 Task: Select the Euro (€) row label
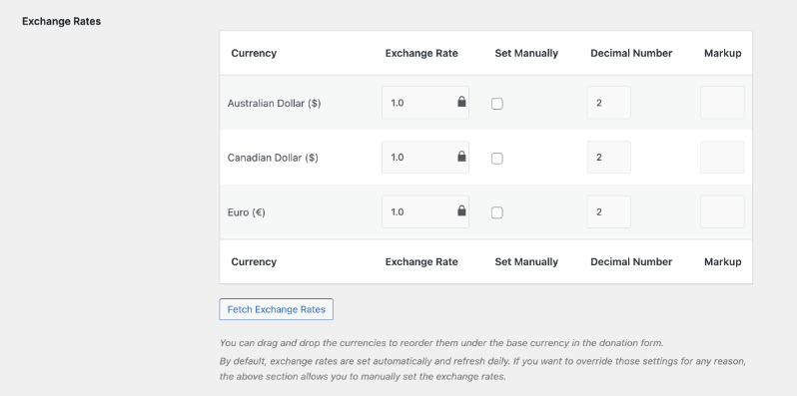247,212
